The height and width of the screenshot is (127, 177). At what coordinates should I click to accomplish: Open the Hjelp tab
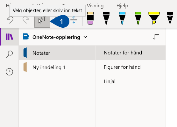tap(122, 6)
